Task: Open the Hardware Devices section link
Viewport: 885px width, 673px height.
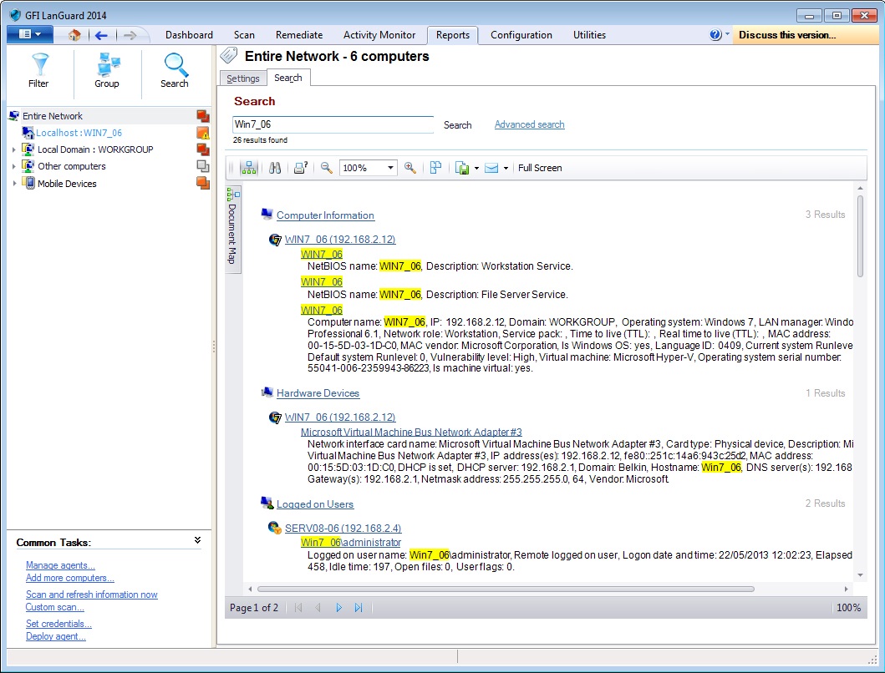Action: click(x=318, y=393)
